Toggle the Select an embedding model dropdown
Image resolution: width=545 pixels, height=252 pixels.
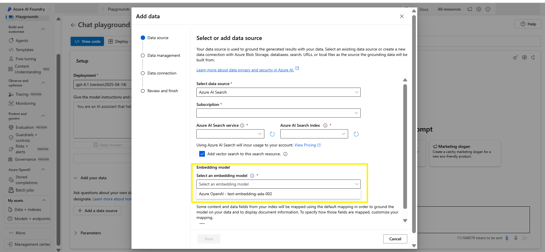click(x=278, y=184)
